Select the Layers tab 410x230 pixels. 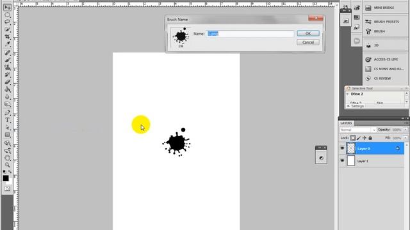click(346, 123)
